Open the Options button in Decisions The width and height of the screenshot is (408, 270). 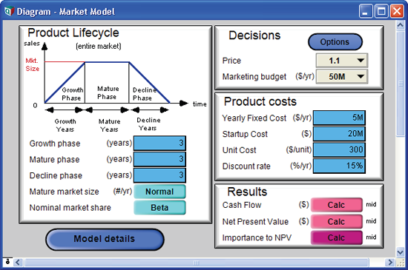click(x=335, y=42)
